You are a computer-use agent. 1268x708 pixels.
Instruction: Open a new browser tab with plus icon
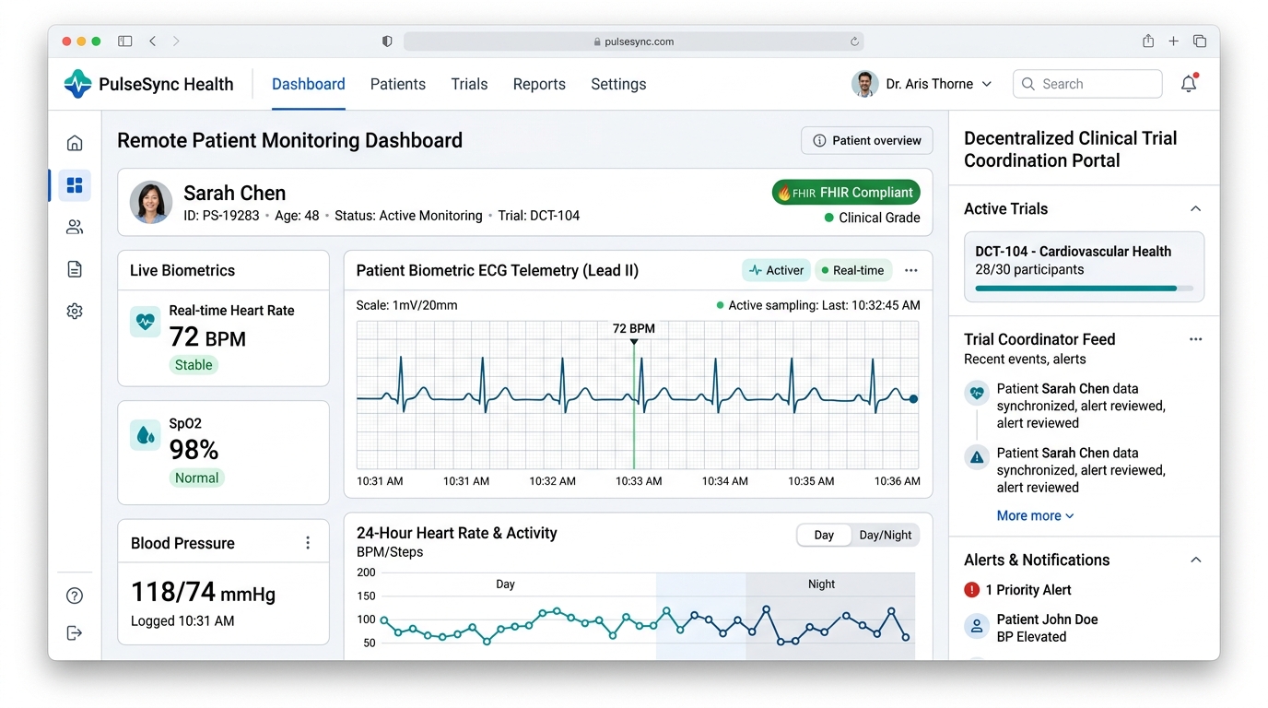pos(1173,41)
